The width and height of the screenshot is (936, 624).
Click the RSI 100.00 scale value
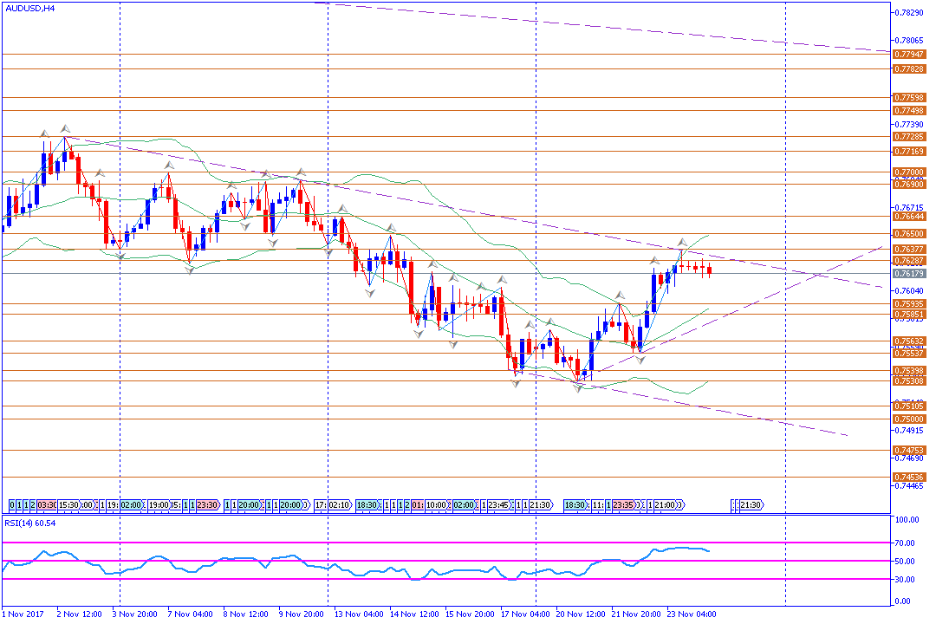[907, 520]
